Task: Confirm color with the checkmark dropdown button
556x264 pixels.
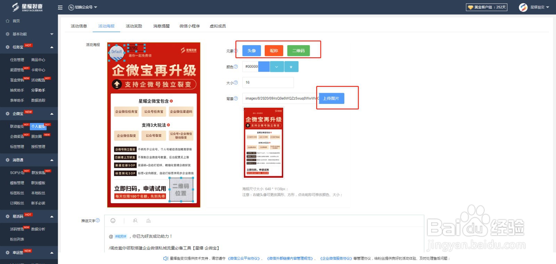Action: [x=277, y=67]
